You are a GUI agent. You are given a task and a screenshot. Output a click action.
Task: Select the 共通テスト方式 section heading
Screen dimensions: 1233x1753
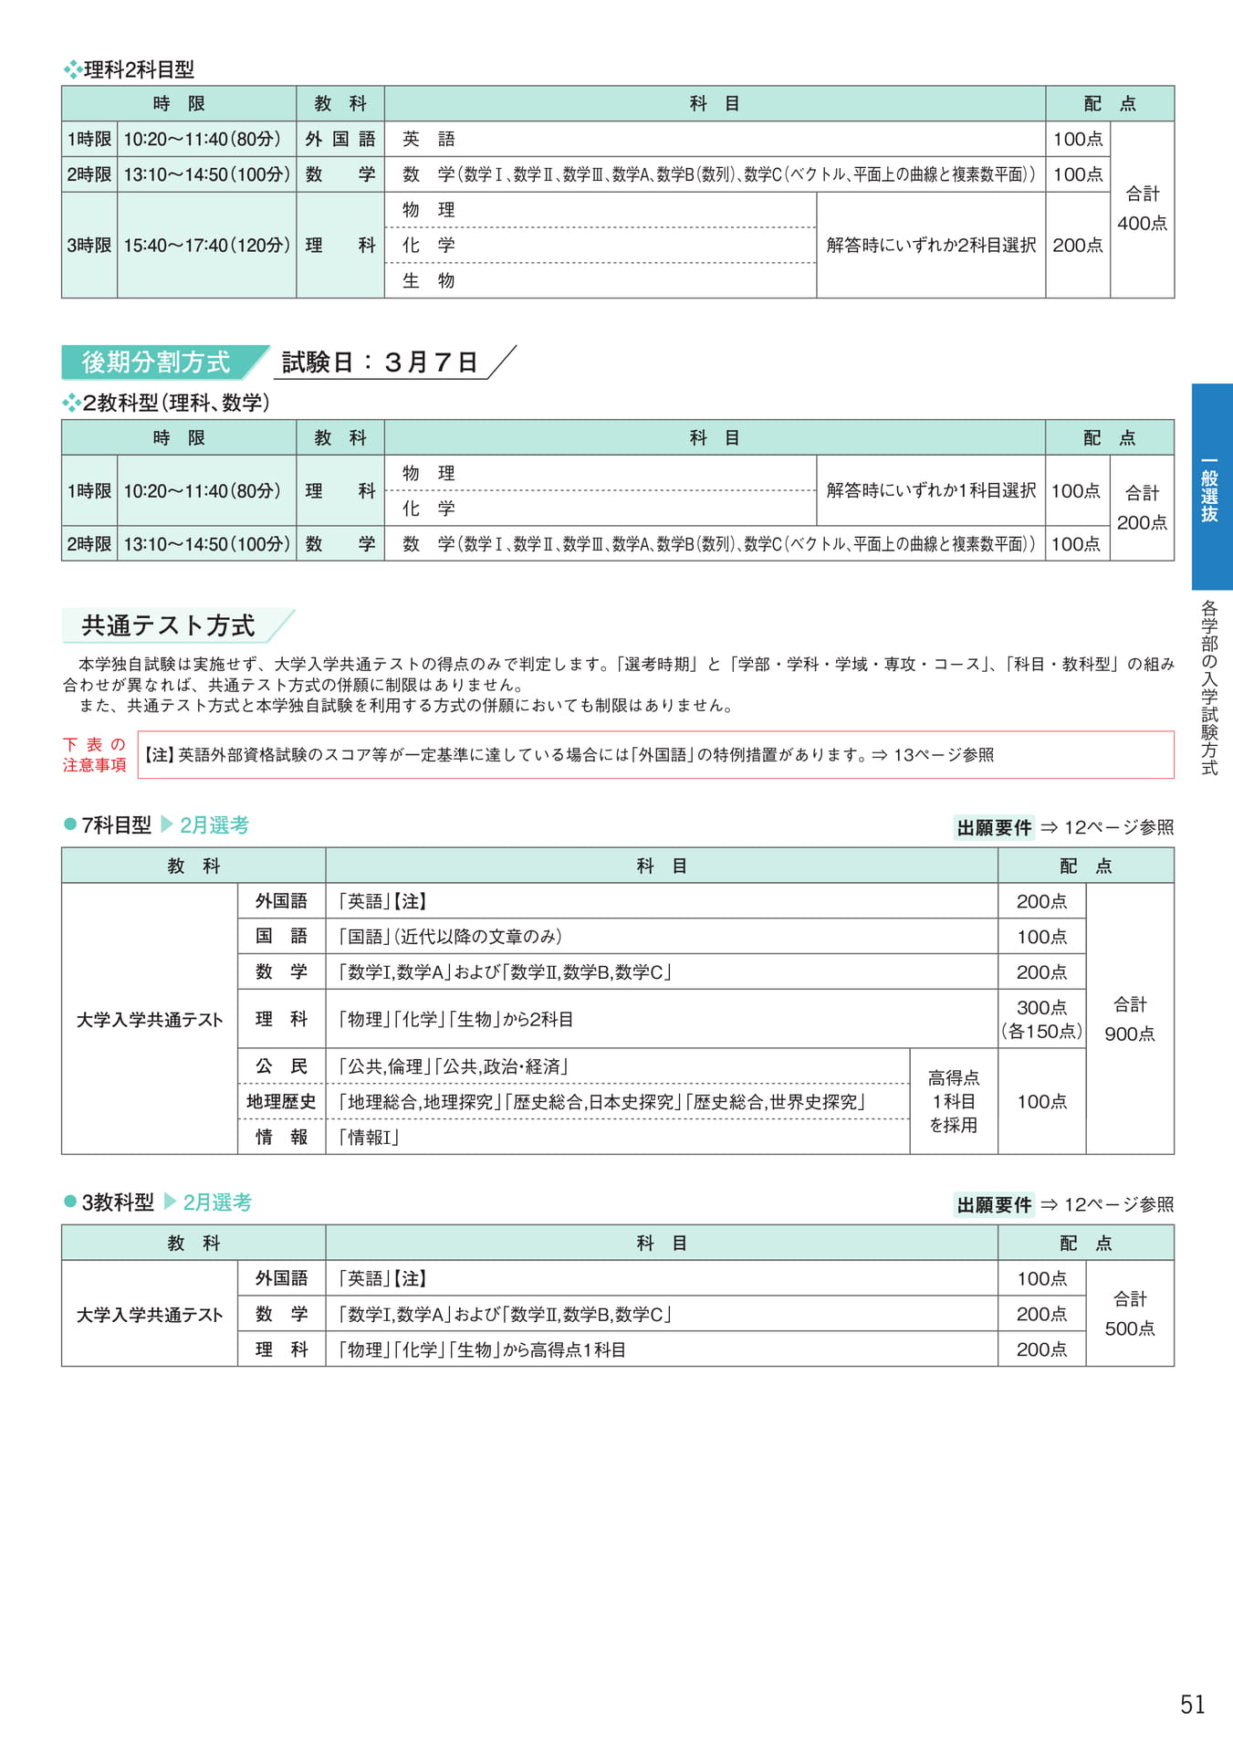click(x=169, y=625)
